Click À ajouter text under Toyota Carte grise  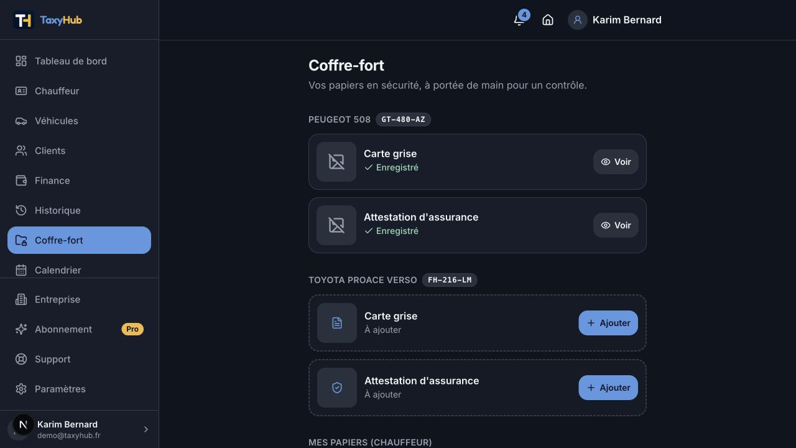[x=383, y=330]
